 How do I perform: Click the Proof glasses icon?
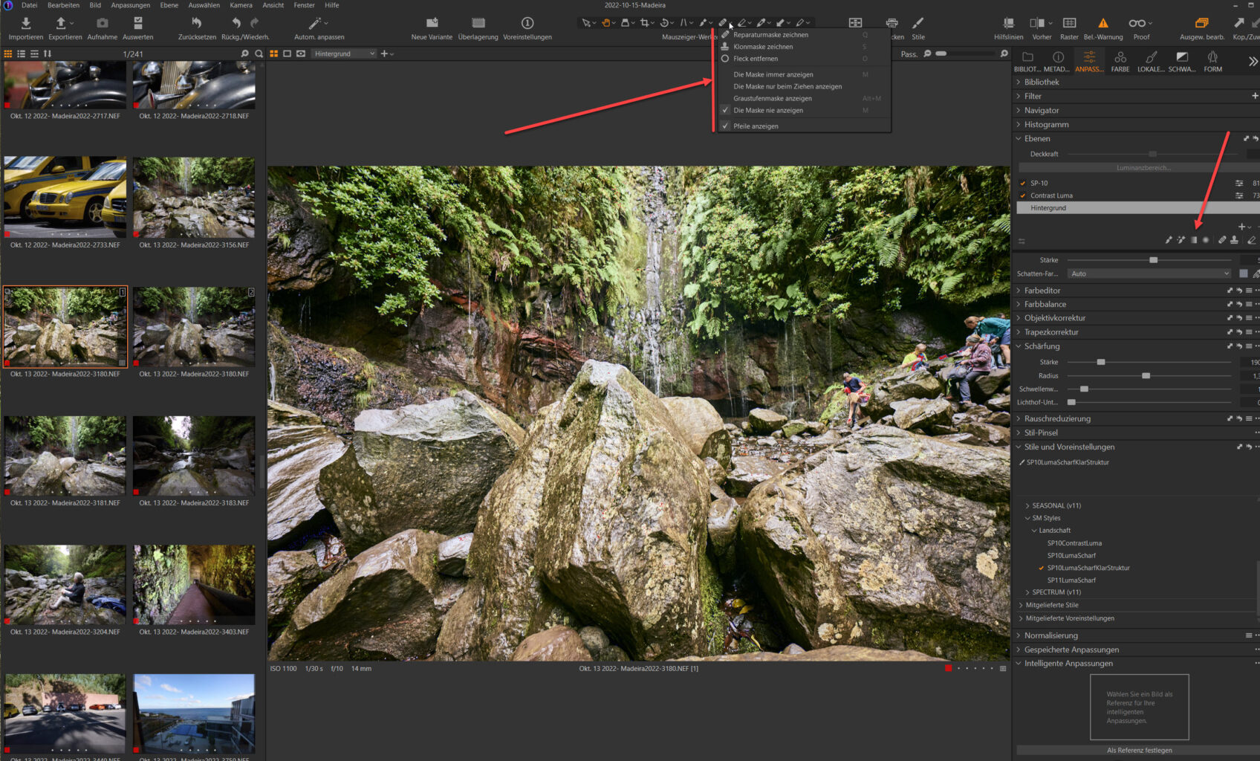[x=1137, y=23]
